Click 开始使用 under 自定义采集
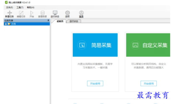 pos(149,83)
